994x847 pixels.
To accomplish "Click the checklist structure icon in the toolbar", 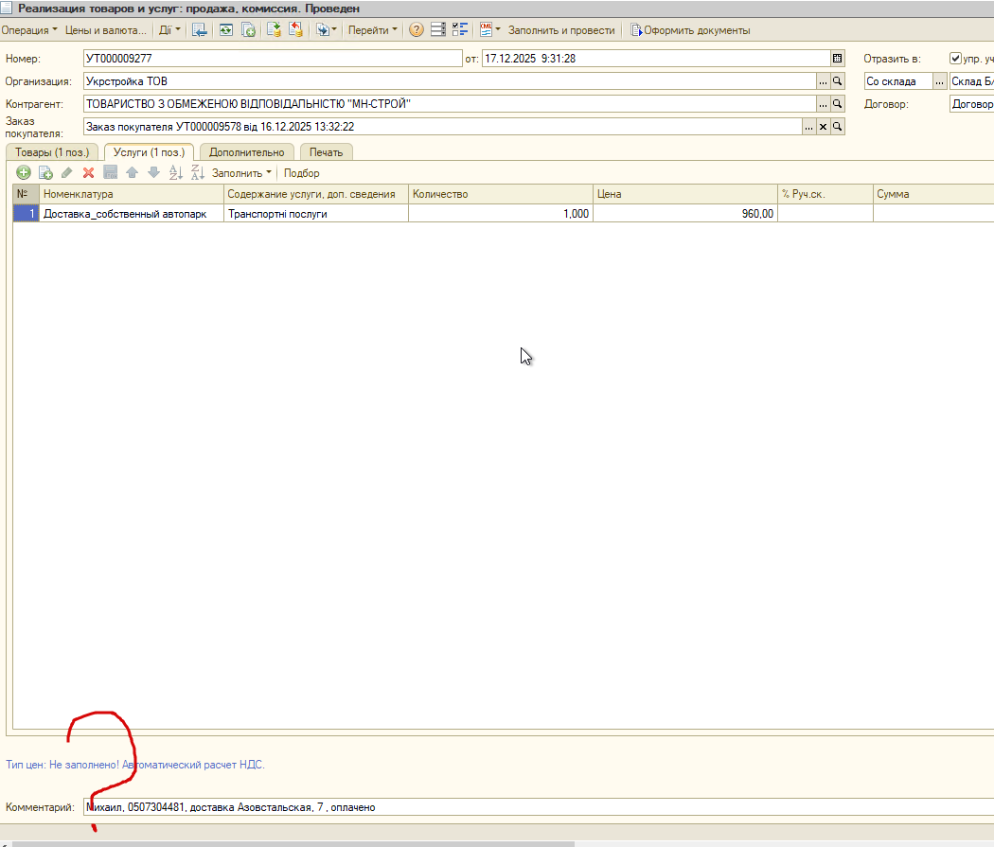I will [x=460, y=29].
